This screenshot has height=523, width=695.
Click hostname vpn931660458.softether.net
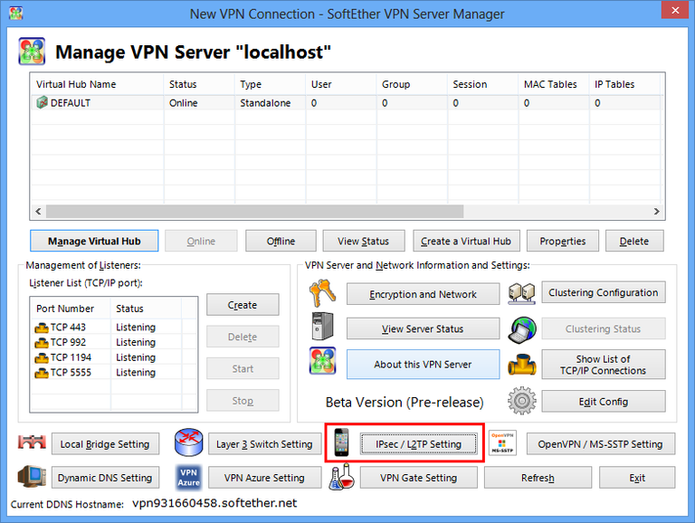coord(214,503)
